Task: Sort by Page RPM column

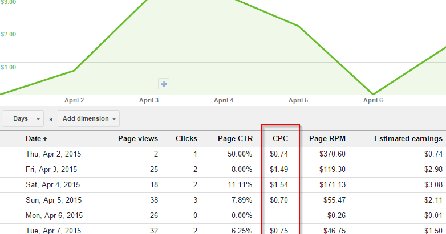Action: (327, 138)
